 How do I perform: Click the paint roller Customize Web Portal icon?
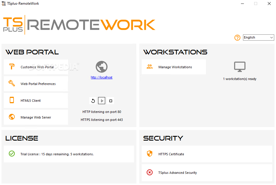pyautogui.click(x=12, y=66)
